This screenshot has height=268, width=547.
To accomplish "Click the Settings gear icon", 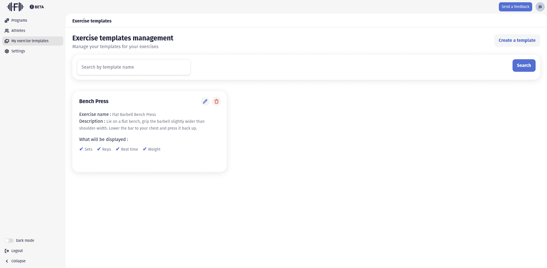I will point(7,51).
